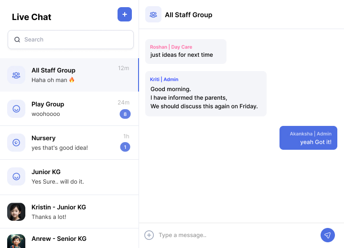Open the Play Group conversation

pyautogui.click(x=67, y=109)
